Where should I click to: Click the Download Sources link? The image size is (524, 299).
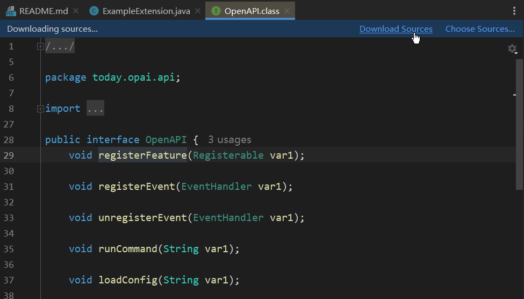click(x=396, y=29)
